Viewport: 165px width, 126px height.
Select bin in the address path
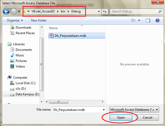click(x=63, y=11)
